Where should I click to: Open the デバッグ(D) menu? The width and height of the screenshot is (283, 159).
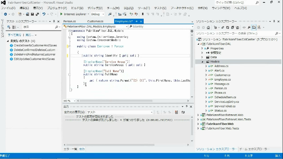95,8
